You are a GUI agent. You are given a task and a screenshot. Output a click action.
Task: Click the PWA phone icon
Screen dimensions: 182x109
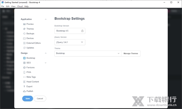click(24, 72)
